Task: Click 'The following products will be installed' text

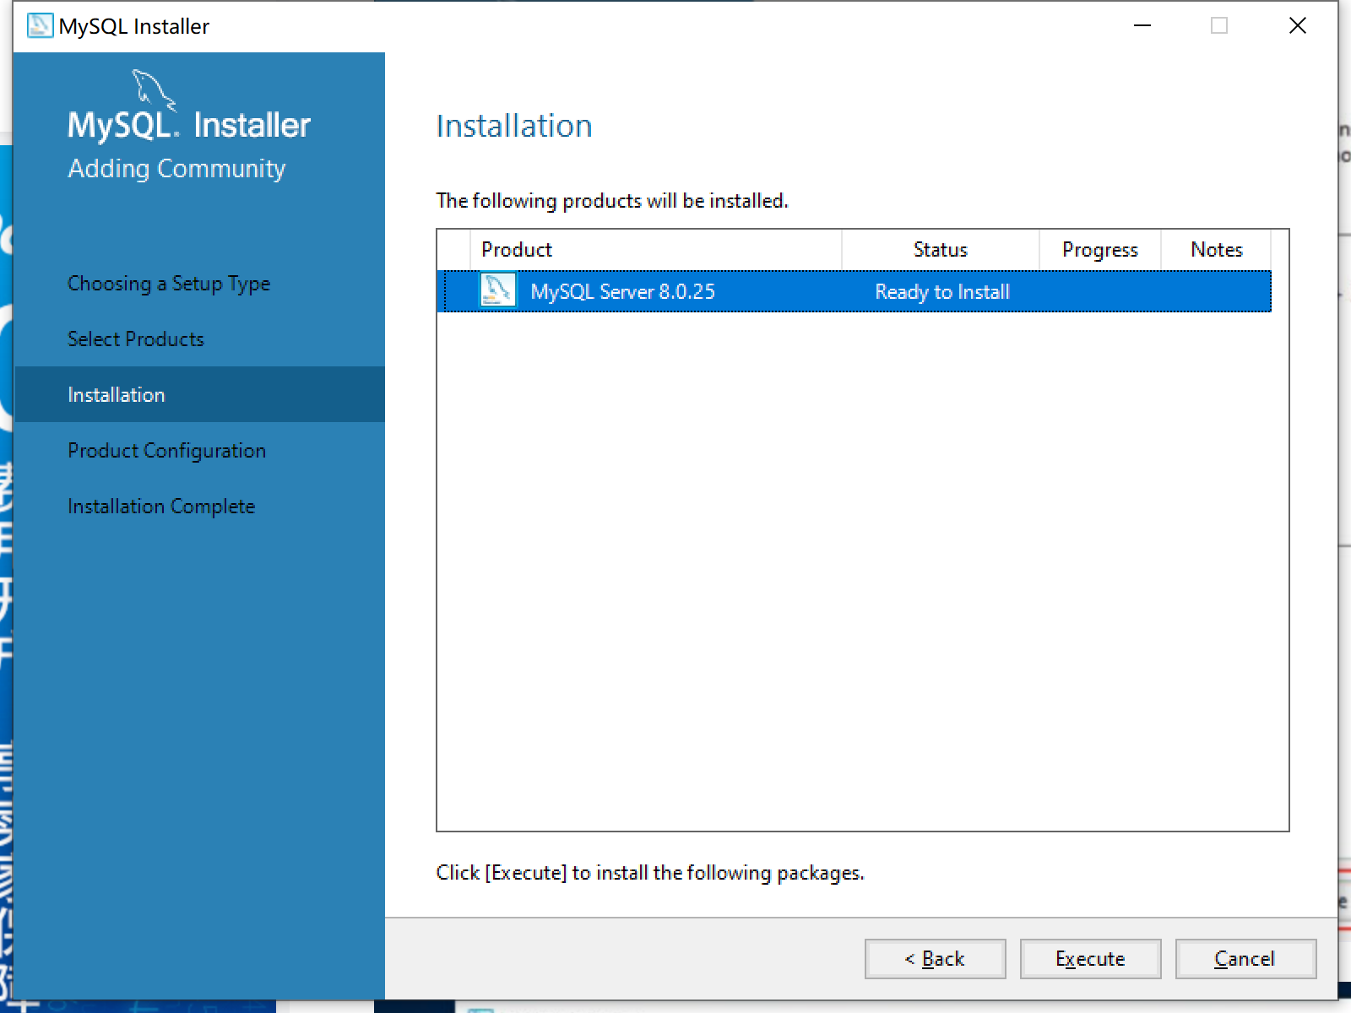Action: coord(612,201)
